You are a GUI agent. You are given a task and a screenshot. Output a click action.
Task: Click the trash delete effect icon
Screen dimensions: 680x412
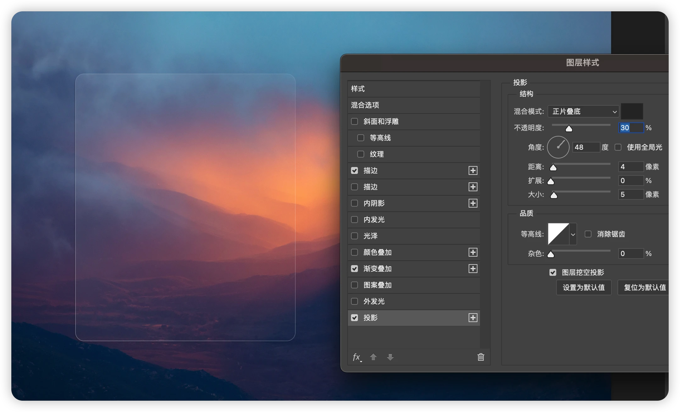481,357
